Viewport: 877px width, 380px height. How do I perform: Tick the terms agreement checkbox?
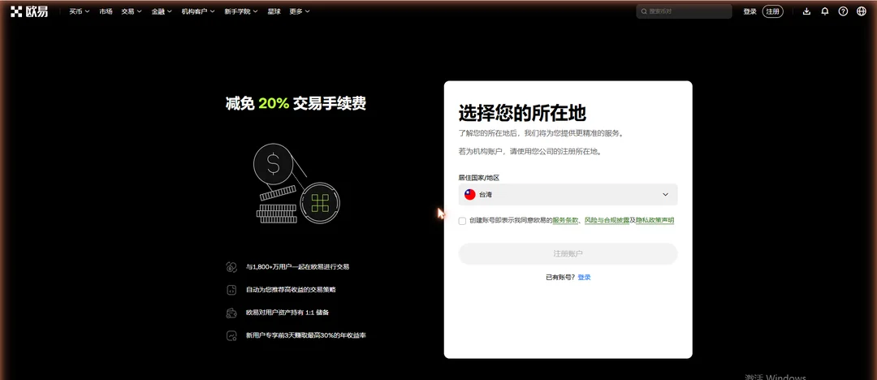click(462, 221)
